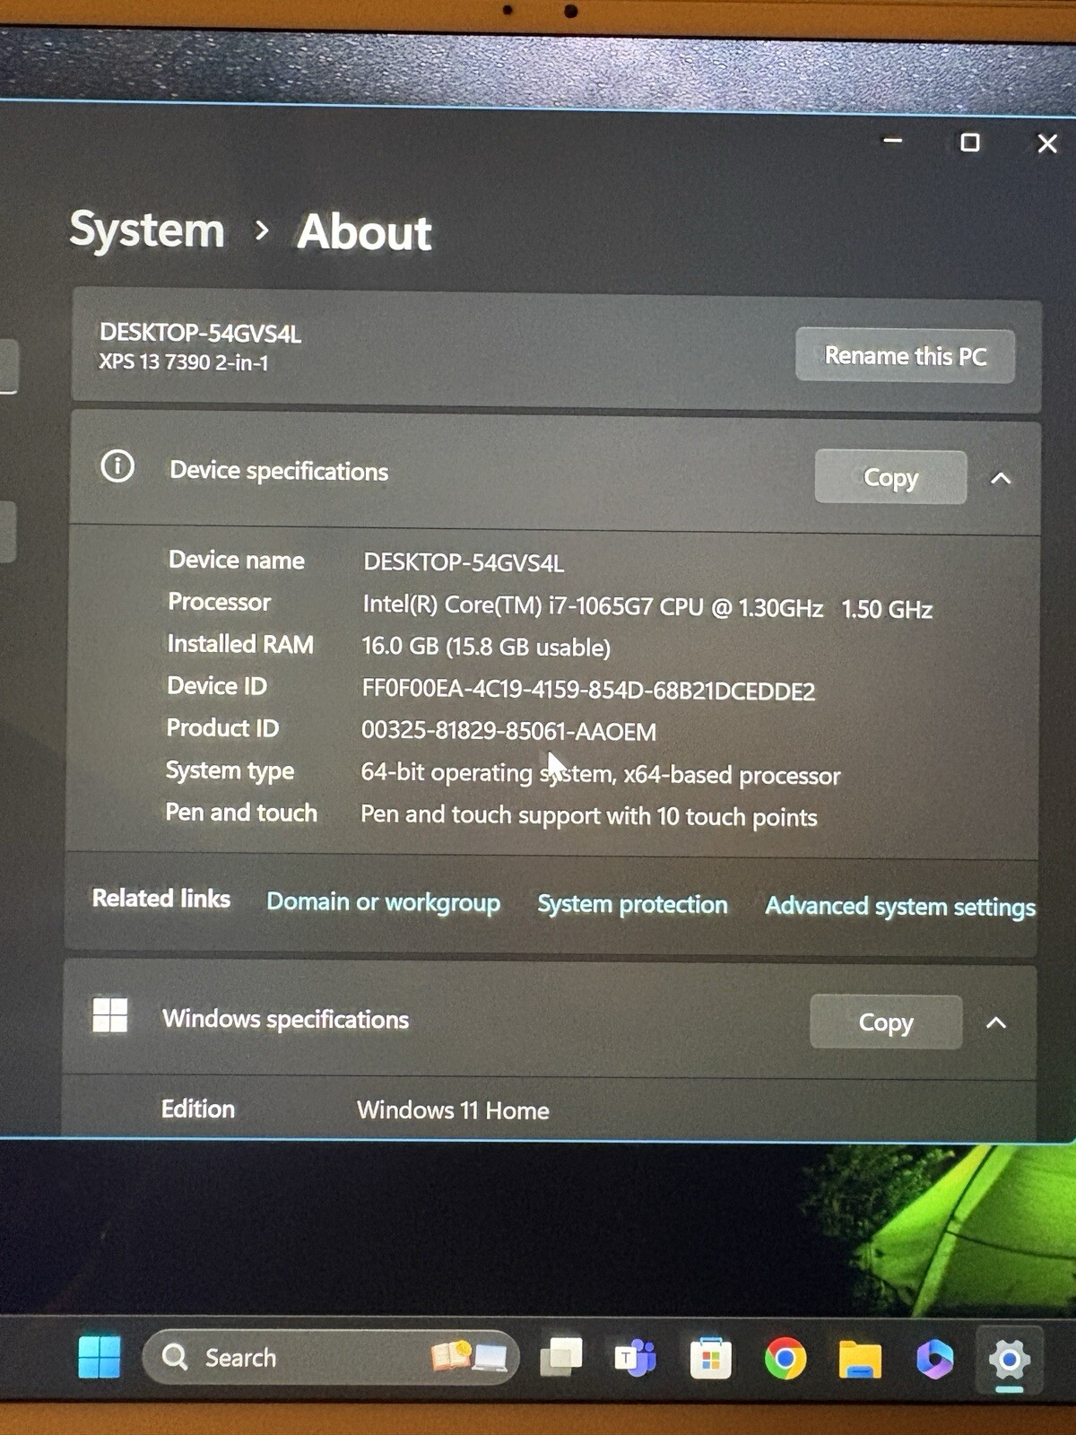Click the processor value Intel Core i7-1065G7

tap(647, 607)
